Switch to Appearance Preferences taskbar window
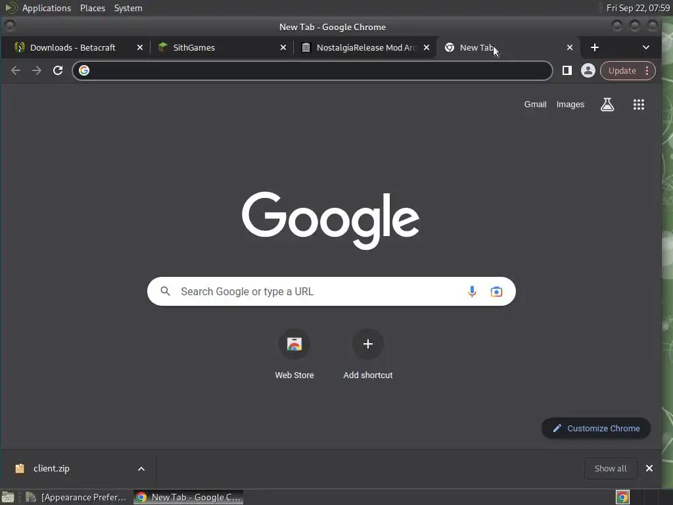 pos(76,497)
